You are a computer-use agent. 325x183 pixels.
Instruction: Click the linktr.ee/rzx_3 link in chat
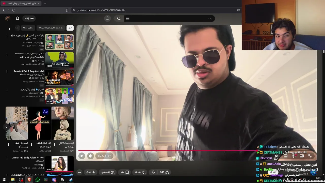302,170
